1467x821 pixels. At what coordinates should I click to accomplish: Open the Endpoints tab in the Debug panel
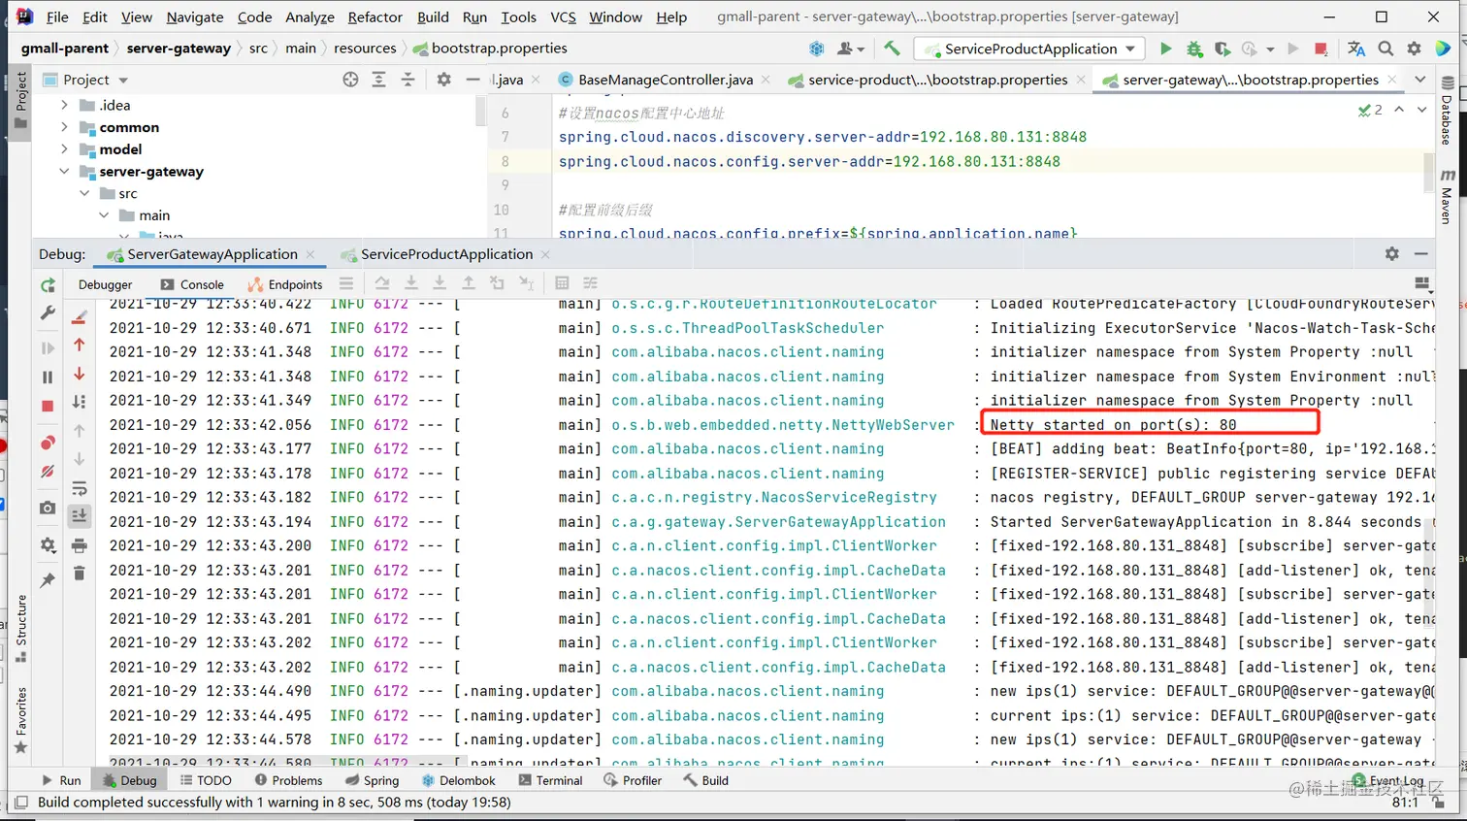pyautogui.click(x=285, y=284)
